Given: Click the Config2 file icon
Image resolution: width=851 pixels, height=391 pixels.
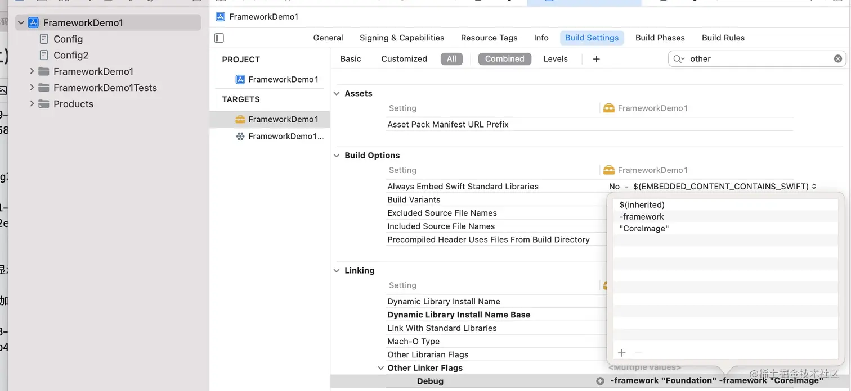Looking at the screenshot, I should [x=44, y=55].
